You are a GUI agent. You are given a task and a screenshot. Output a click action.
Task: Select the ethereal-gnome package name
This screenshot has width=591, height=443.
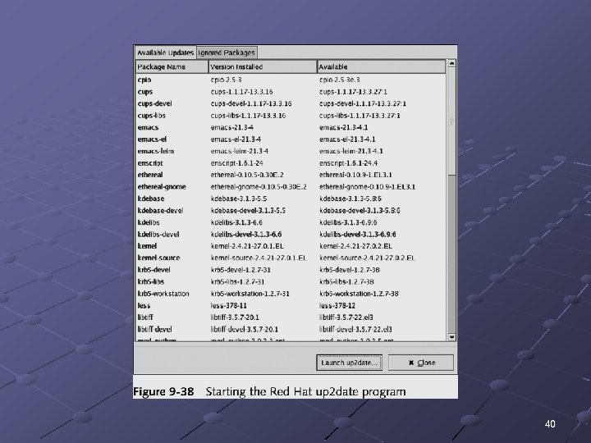coord(162,187)
